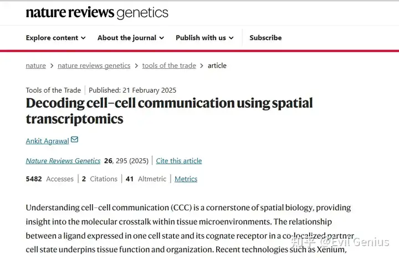Open the article Metrics link
Viewport: 399px width, 258px height.
186,179
